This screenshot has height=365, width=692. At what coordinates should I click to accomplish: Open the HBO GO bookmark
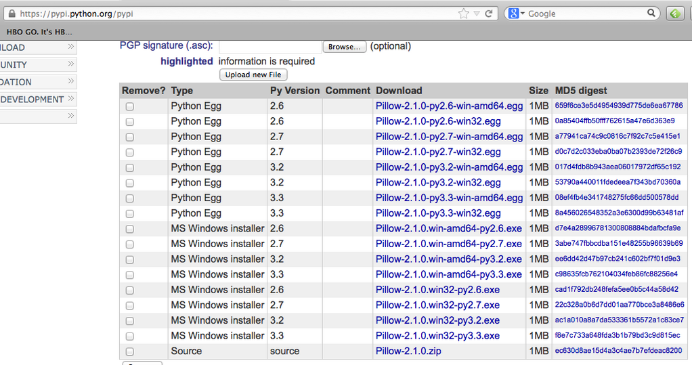click(x=39, y=32)
